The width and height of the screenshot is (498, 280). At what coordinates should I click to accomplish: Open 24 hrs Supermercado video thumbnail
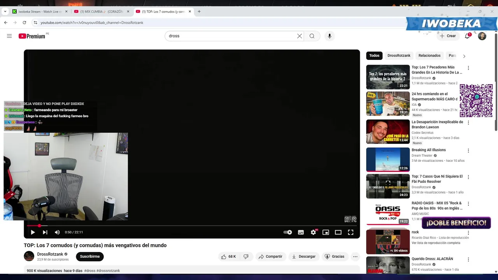388,104
